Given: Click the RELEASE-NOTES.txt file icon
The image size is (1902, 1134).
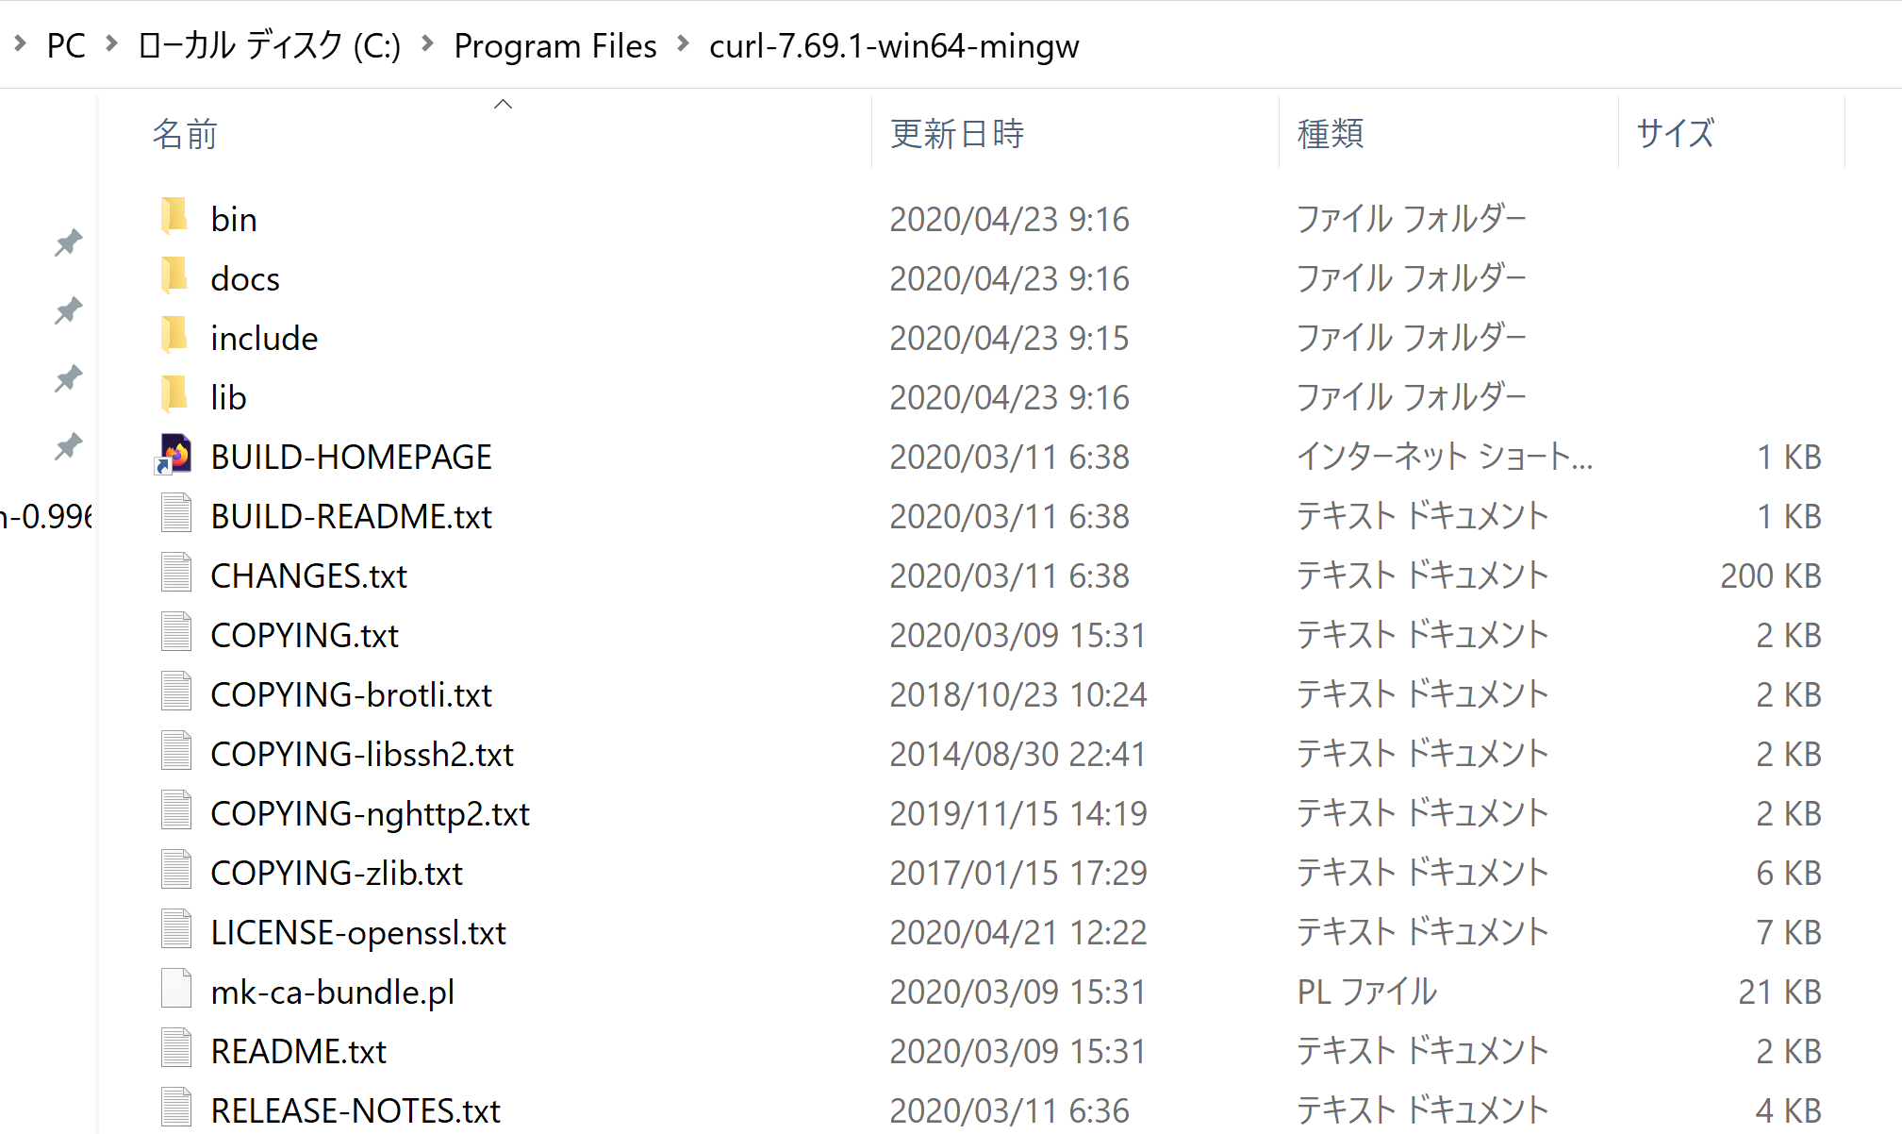Looking at the screenshot, I should click(176, 1109).
